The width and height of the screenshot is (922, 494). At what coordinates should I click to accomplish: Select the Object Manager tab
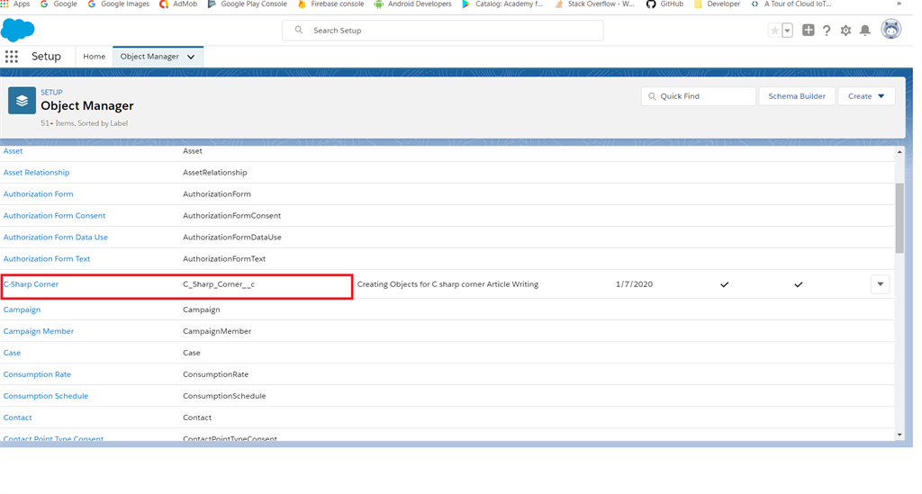[149, 57]
